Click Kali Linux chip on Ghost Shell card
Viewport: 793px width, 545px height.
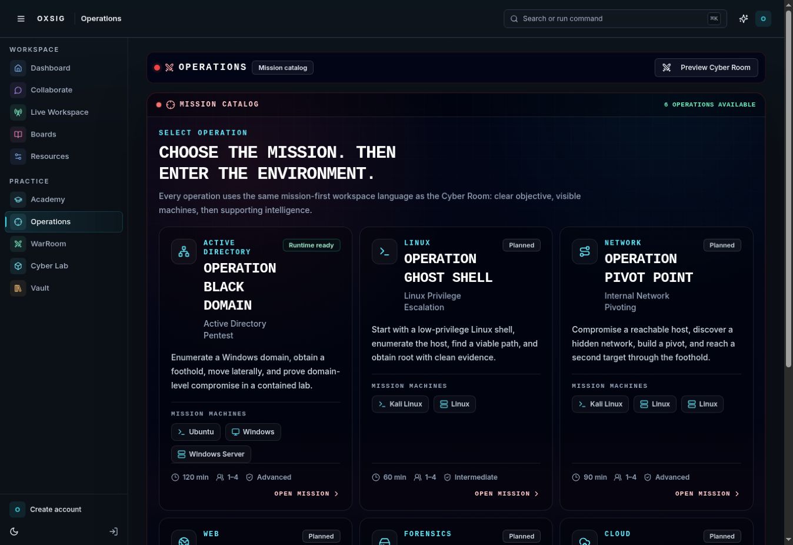[x=400, y=404]
